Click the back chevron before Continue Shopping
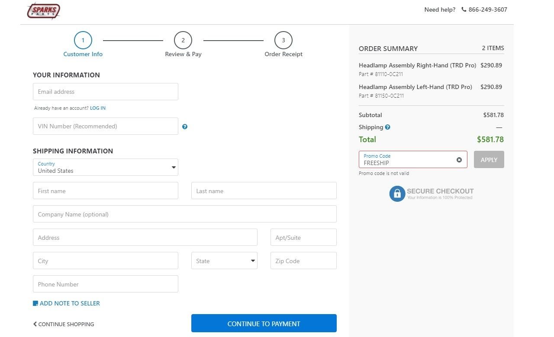This screenshot has width=554, height=337. (35, 324)
